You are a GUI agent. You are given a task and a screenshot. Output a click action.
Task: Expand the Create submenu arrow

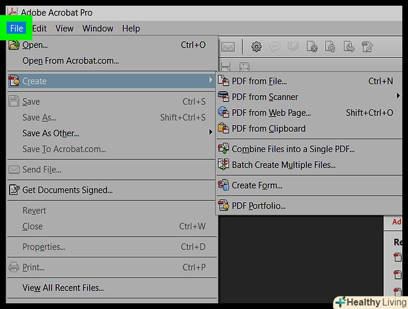coord(211,80)
